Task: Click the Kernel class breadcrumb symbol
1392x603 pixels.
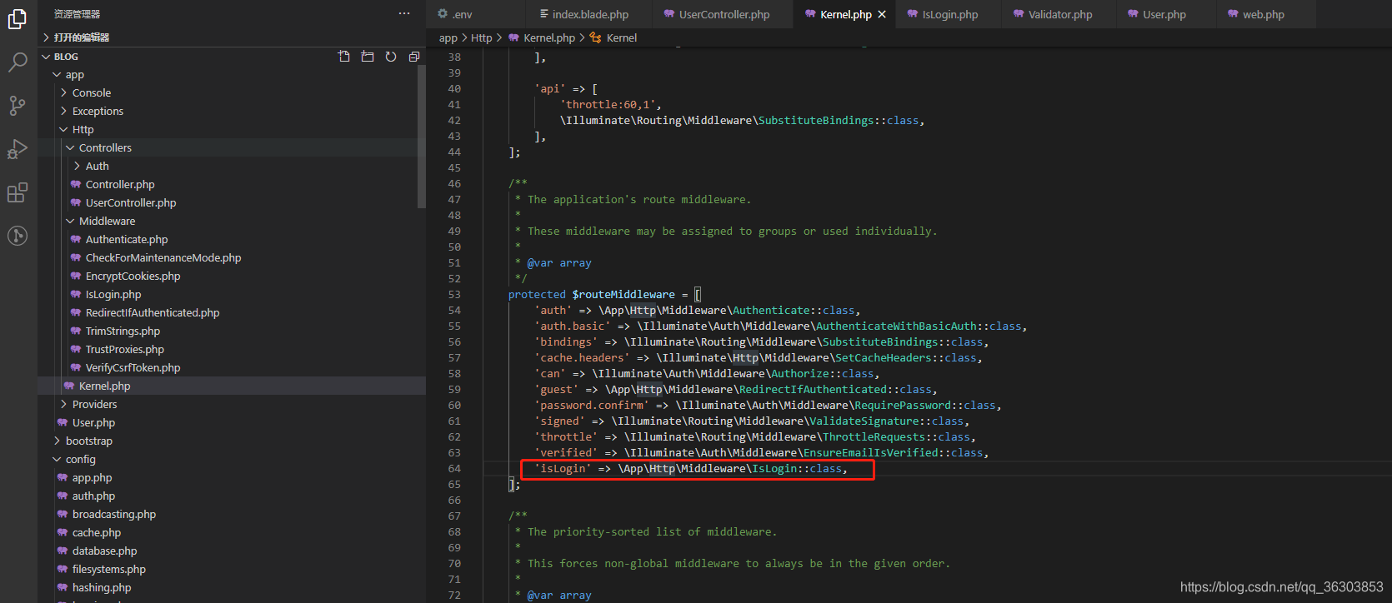Action: click(x=613, y=37)
